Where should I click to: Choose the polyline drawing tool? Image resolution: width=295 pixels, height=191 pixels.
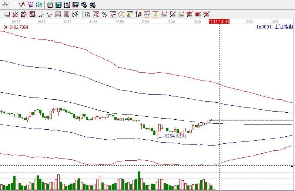pyautogui.click(x=22, y=5)
